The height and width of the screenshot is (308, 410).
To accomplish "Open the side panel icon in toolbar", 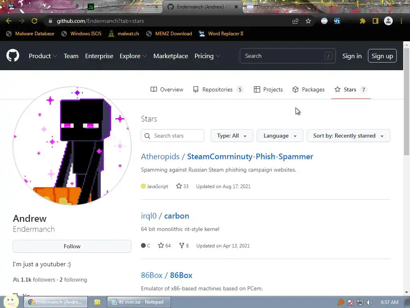I will (376, 21).
